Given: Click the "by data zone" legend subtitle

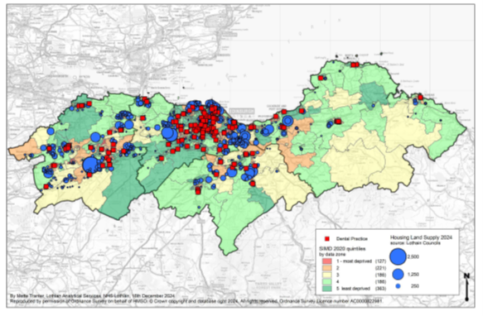Looking at the screenshot, I should [332, 254].
